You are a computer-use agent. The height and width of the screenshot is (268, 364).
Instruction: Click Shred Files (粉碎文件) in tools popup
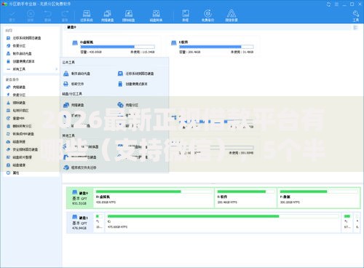74,84
